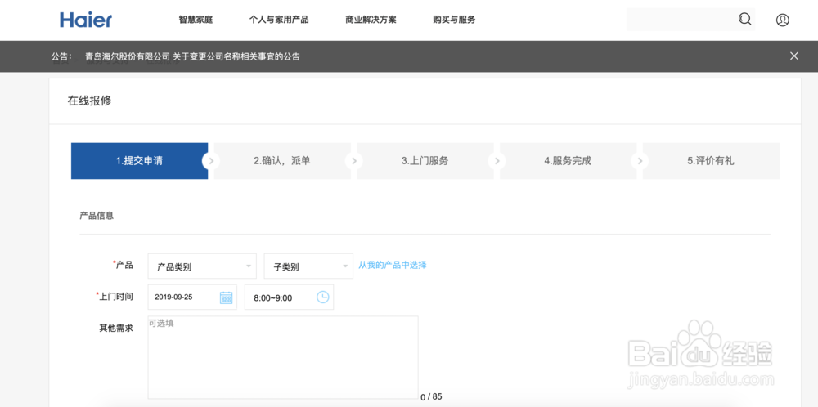Click the Haier logo
Viewport: 818px width, 407px height.
[86, 20]
